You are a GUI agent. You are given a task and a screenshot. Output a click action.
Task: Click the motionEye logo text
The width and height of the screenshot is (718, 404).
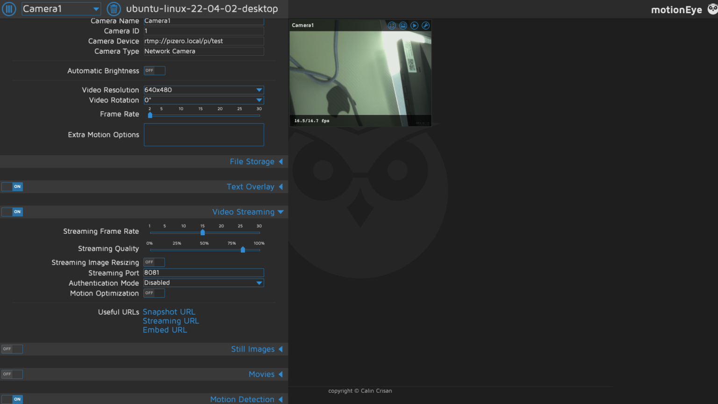[x=676, y=9]
